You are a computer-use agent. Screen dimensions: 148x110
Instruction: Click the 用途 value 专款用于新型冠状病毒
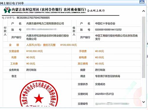tap(107, 76)
